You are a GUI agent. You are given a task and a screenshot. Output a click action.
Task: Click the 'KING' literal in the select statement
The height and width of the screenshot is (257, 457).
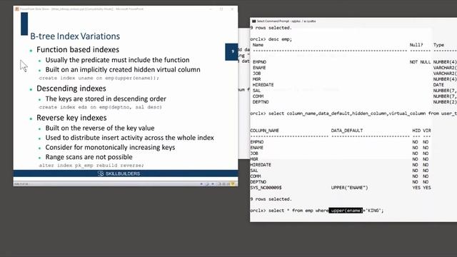point(373,211)
